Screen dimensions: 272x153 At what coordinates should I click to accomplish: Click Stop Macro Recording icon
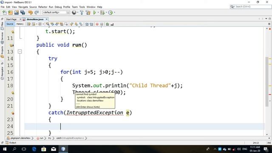[102, 24]
